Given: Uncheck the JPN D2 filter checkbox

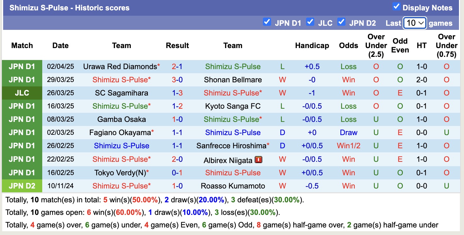Looking at the screenshot, I should click(341, 22).
